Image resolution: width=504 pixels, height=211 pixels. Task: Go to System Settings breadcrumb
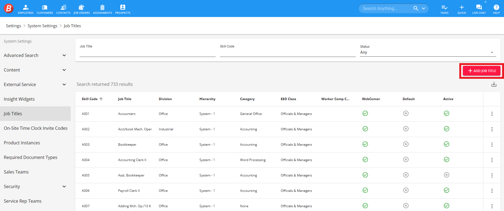click(43, 26)
